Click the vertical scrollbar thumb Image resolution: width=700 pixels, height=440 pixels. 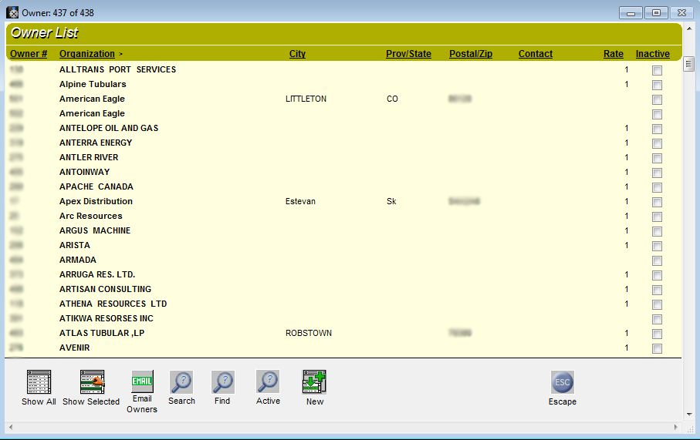(x=688, y=64)
